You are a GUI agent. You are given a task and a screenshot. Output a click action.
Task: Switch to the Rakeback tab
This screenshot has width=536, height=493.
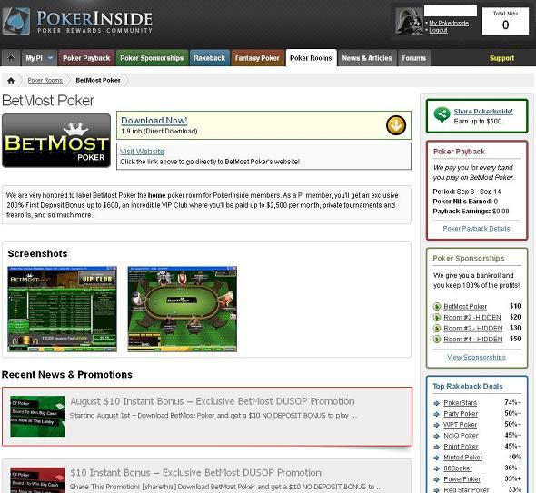pos(210,58)
